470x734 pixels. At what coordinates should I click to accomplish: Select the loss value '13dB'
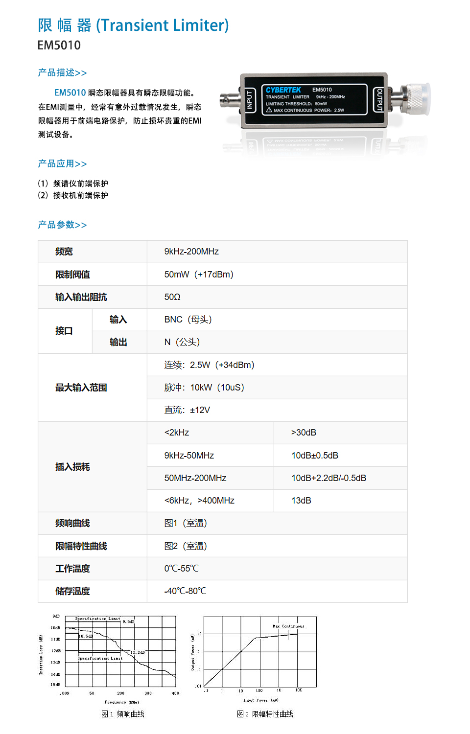(x=301, y=501)
